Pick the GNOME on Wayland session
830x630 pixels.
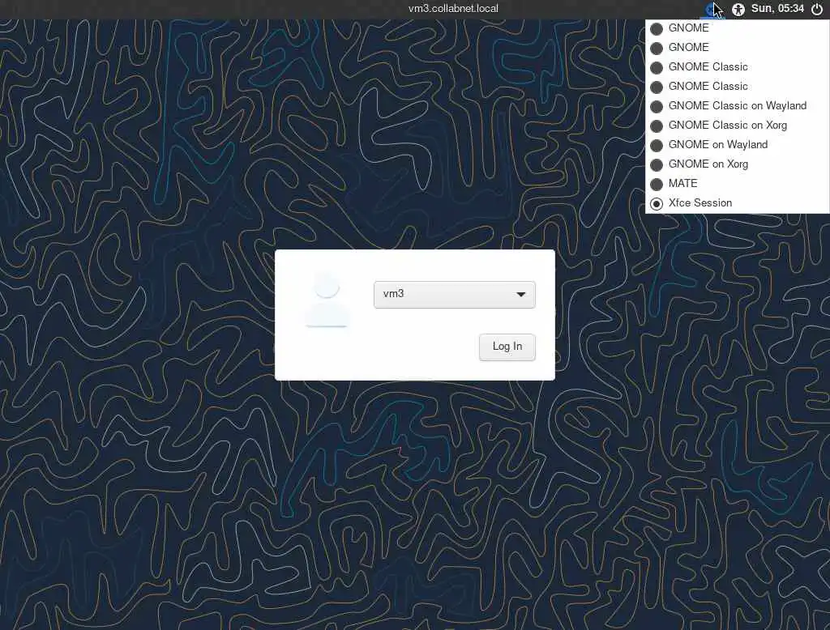(737, 145)
